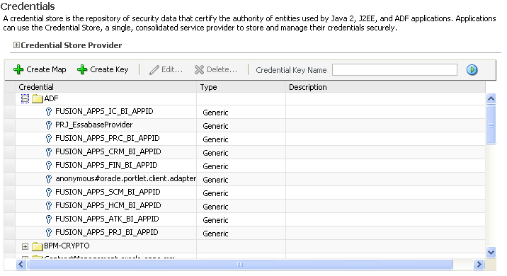Click the horizontal scrollbar thumb
The width and height of the screenshot is (507, 276).
[240, 265]
